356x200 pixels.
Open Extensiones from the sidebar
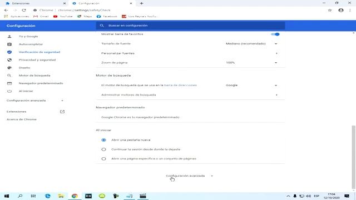[16, 112]
